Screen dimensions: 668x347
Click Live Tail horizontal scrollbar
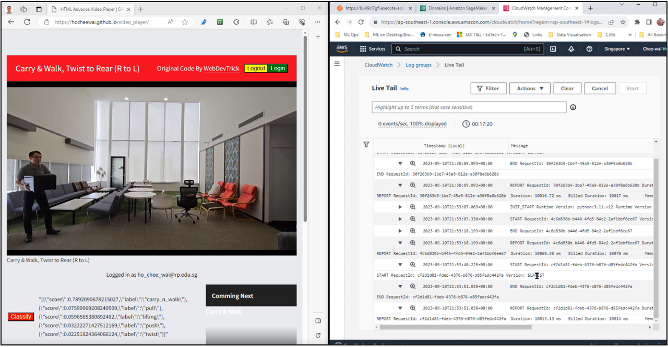click(x=456, y=327)
